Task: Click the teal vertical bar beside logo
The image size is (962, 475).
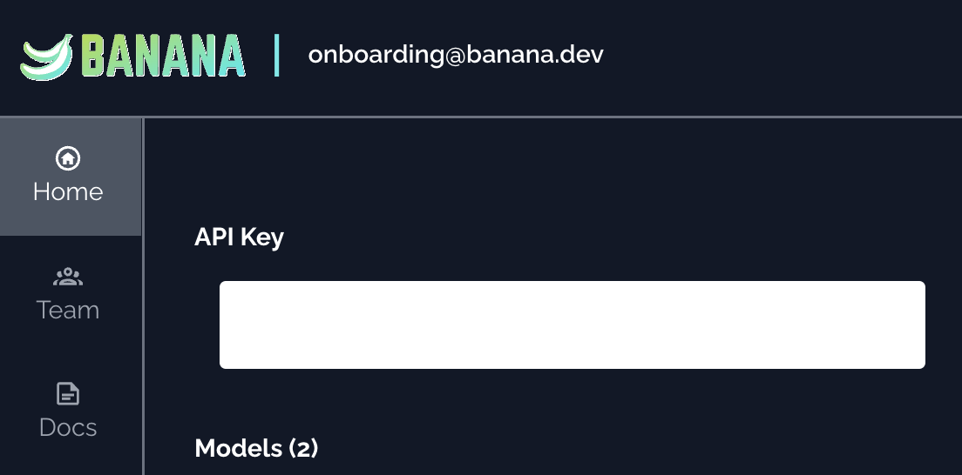Action: [x=277, y=56]
